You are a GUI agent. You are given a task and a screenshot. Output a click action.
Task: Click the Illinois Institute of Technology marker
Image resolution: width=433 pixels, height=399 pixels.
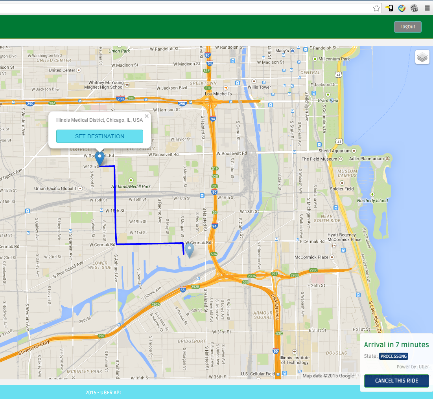tap(295, 352)
